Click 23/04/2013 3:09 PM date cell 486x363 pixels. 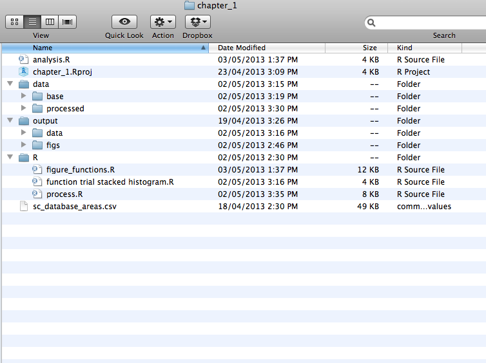[258, 72]
